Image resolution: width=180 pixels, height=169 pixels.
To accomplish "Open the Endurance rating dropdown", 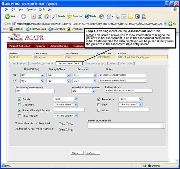I will pyautogui.click(x=140, y=99).
